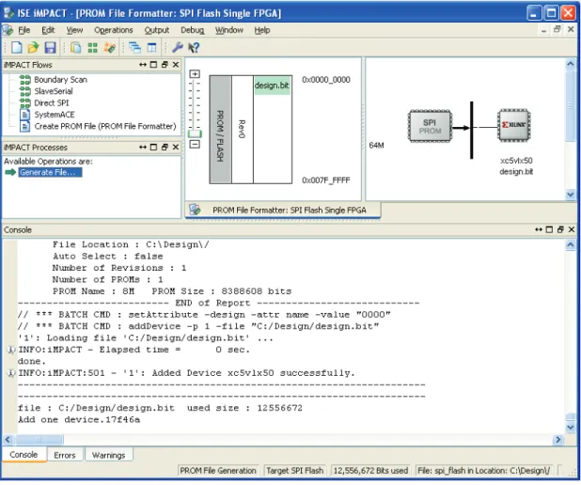Click console scrollbar down arrow

pyautogui.click(x=571, y=428)
